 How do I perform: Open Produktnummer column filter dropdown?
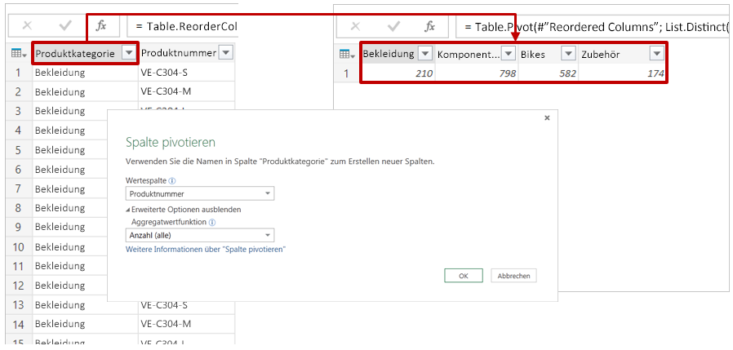(226, 53)
